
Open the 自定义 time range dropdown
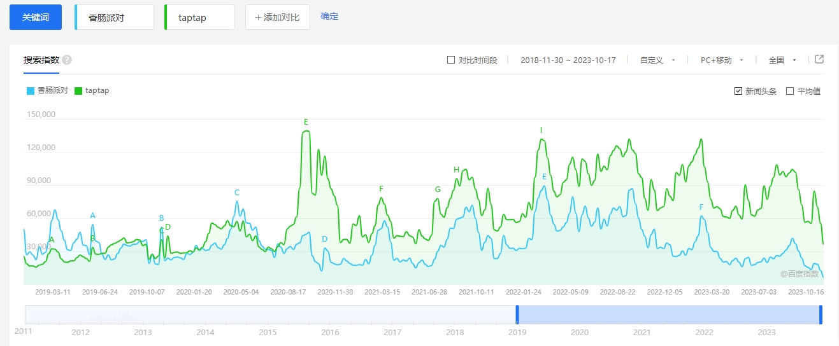point(657,60)
